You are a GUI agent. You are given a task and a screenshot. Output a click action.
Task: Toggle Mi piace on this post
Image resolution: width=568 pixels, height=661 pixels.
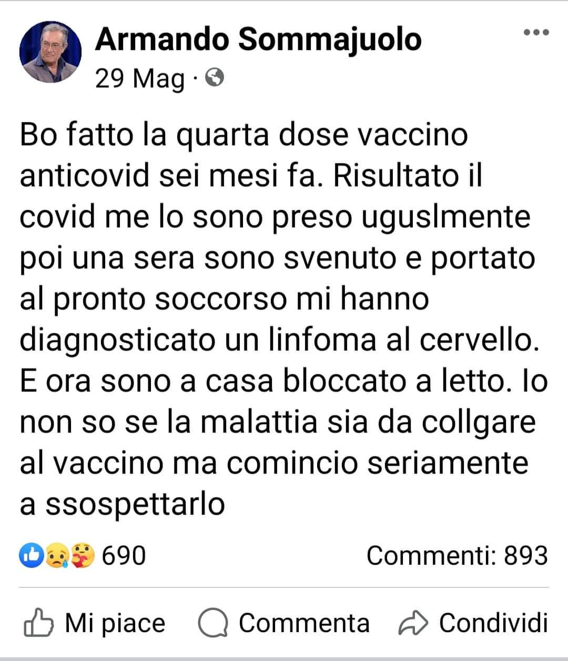pyautogui.click(x=95, y=623)
